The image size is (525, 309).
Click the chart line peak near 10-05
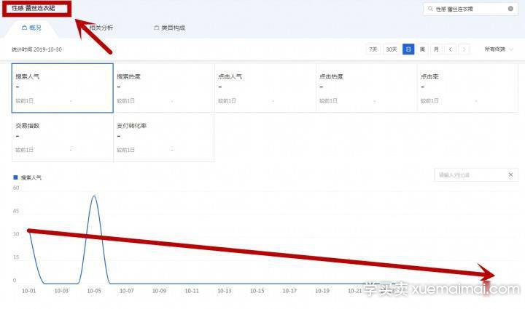coord(94,196)
